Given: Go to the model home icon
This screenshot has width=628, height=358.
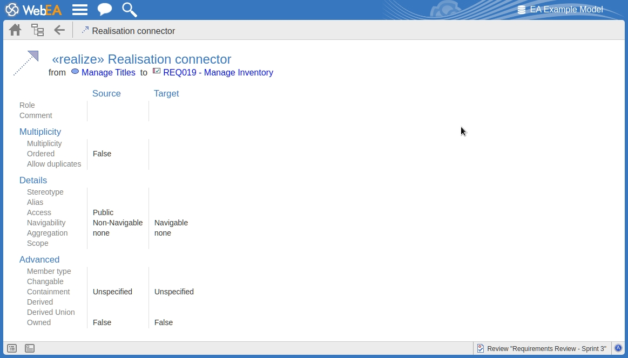Looking at the screenshot, I should pyautogui.click(x=15, y=30).
